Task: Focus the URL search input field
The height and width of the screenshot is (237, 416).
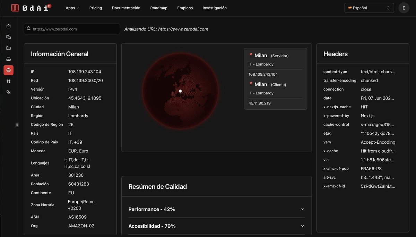Action: coord(72,29)
